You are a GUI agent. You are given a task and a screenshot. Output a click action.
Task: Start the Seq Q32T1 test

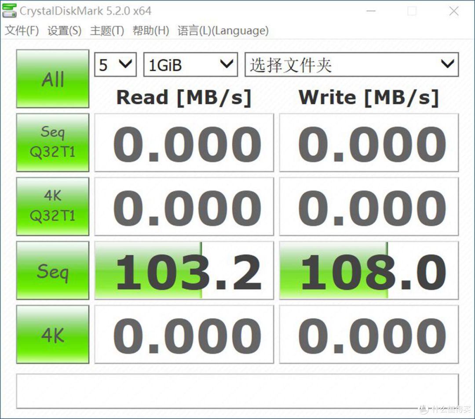(53, 142)
